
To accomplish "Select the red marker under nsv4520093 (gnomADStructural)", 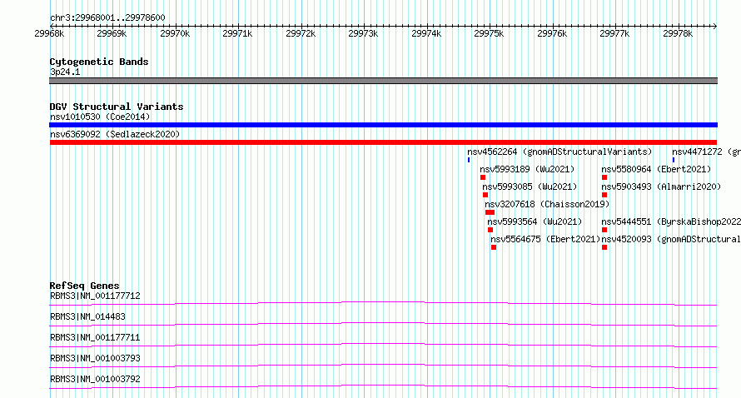I will pyautogui.click(x=604, y=247).
